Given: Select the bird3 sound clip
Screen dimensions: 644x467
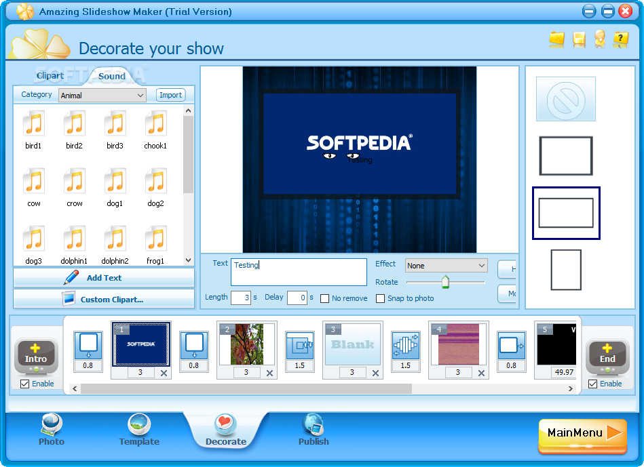Looking at the screenshot, I should 115,129.
